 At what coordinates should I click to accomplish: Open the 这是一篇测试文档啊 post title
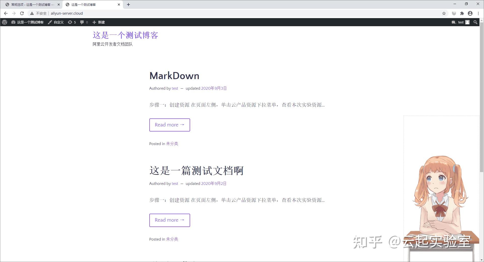click(x=196, y=171)
